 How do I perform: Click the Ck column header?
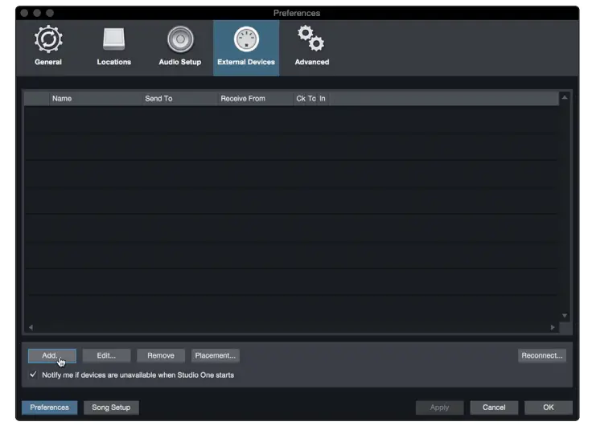(301, 98)
